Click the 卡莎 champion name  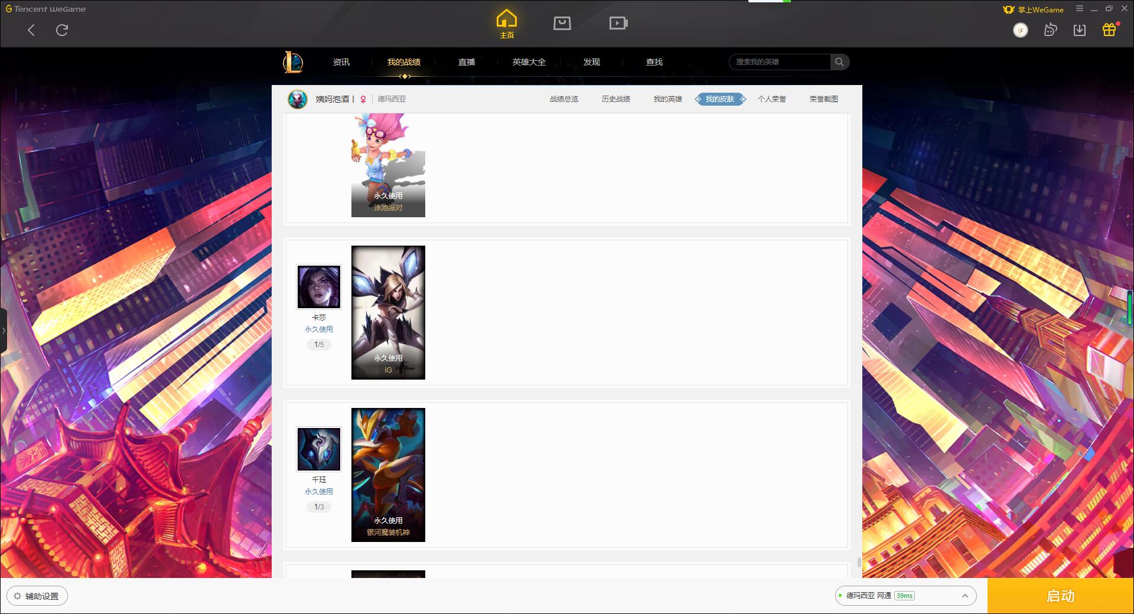[319, 318]
